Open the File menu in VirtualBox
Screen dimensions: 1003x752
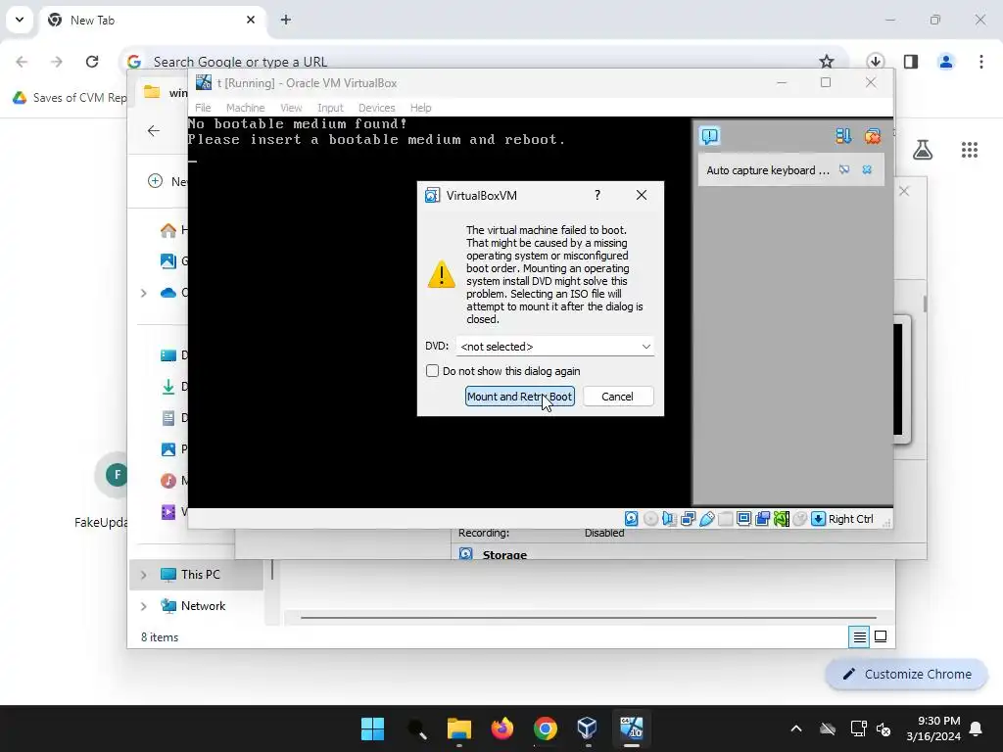(x=203, y=108)
